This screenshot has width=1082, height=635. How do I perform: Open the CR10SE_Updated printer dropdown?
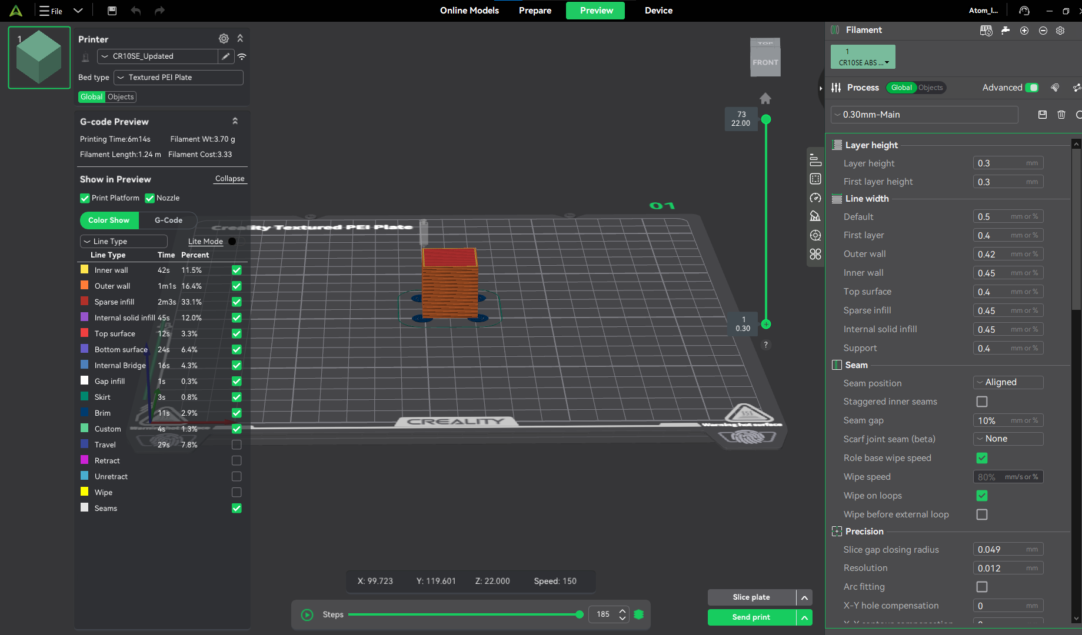tap(158, 56)
